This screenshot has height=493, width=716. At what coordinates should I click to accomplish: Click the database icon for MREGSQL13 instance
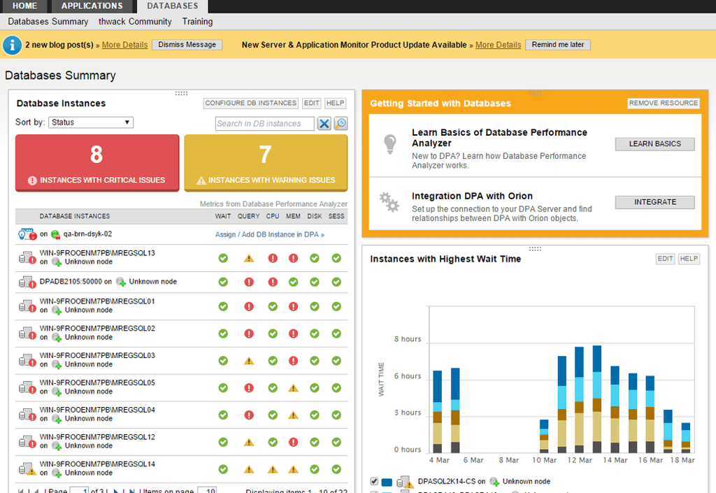27,258
